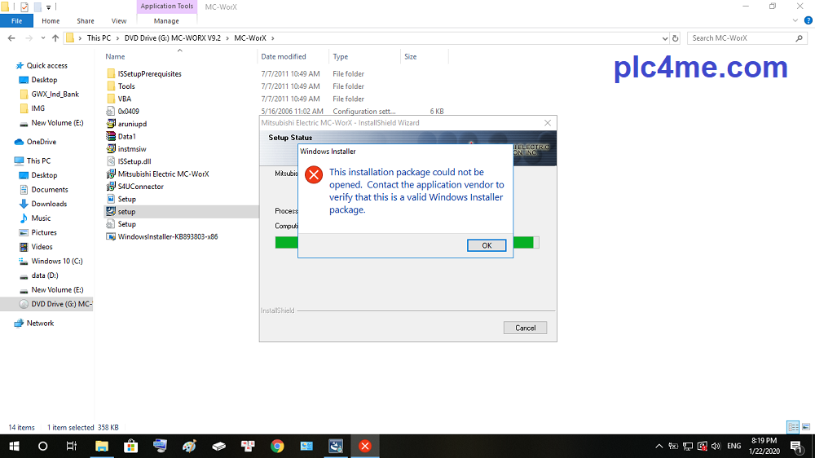Sort files by Date modified column
Screen dimensions: 815x458
tap(284, 57)
